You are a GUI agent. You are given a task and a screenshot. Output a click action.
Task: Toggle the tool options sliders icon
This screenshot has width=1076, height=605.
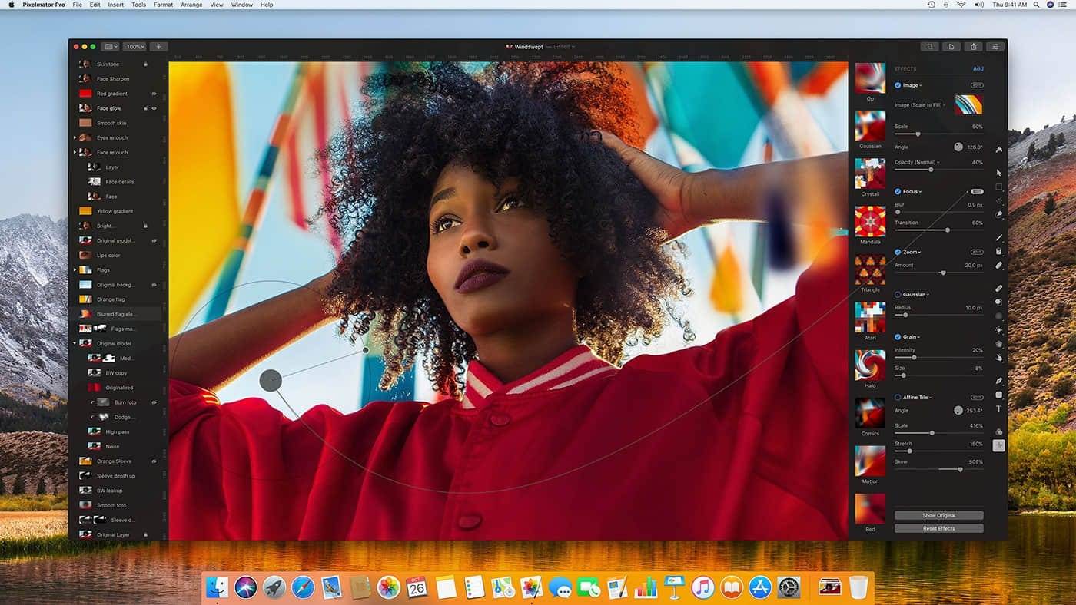click(x=996, y=47)
